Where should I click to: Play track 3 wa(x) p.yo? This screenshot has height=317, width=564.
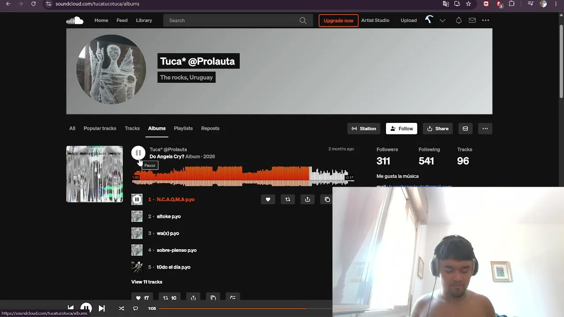tap(168, 233)
